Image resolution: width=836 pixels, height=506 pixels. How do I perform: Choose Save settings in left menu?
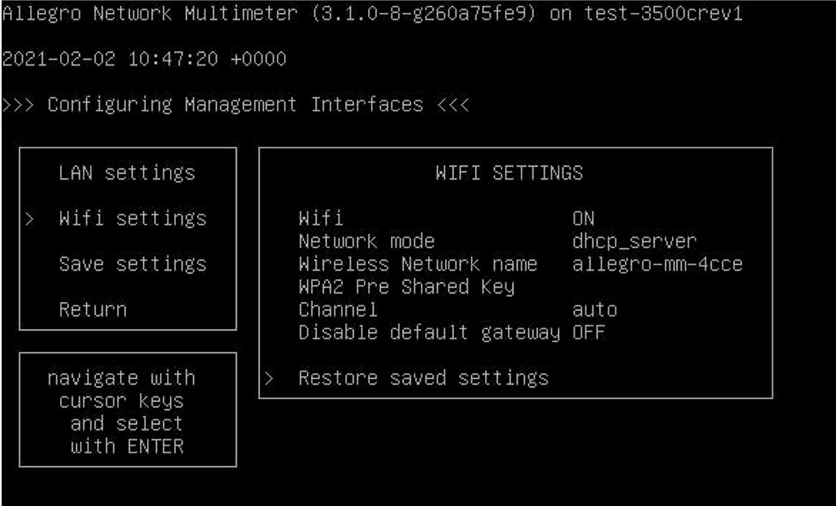click(x=132, y=264)
